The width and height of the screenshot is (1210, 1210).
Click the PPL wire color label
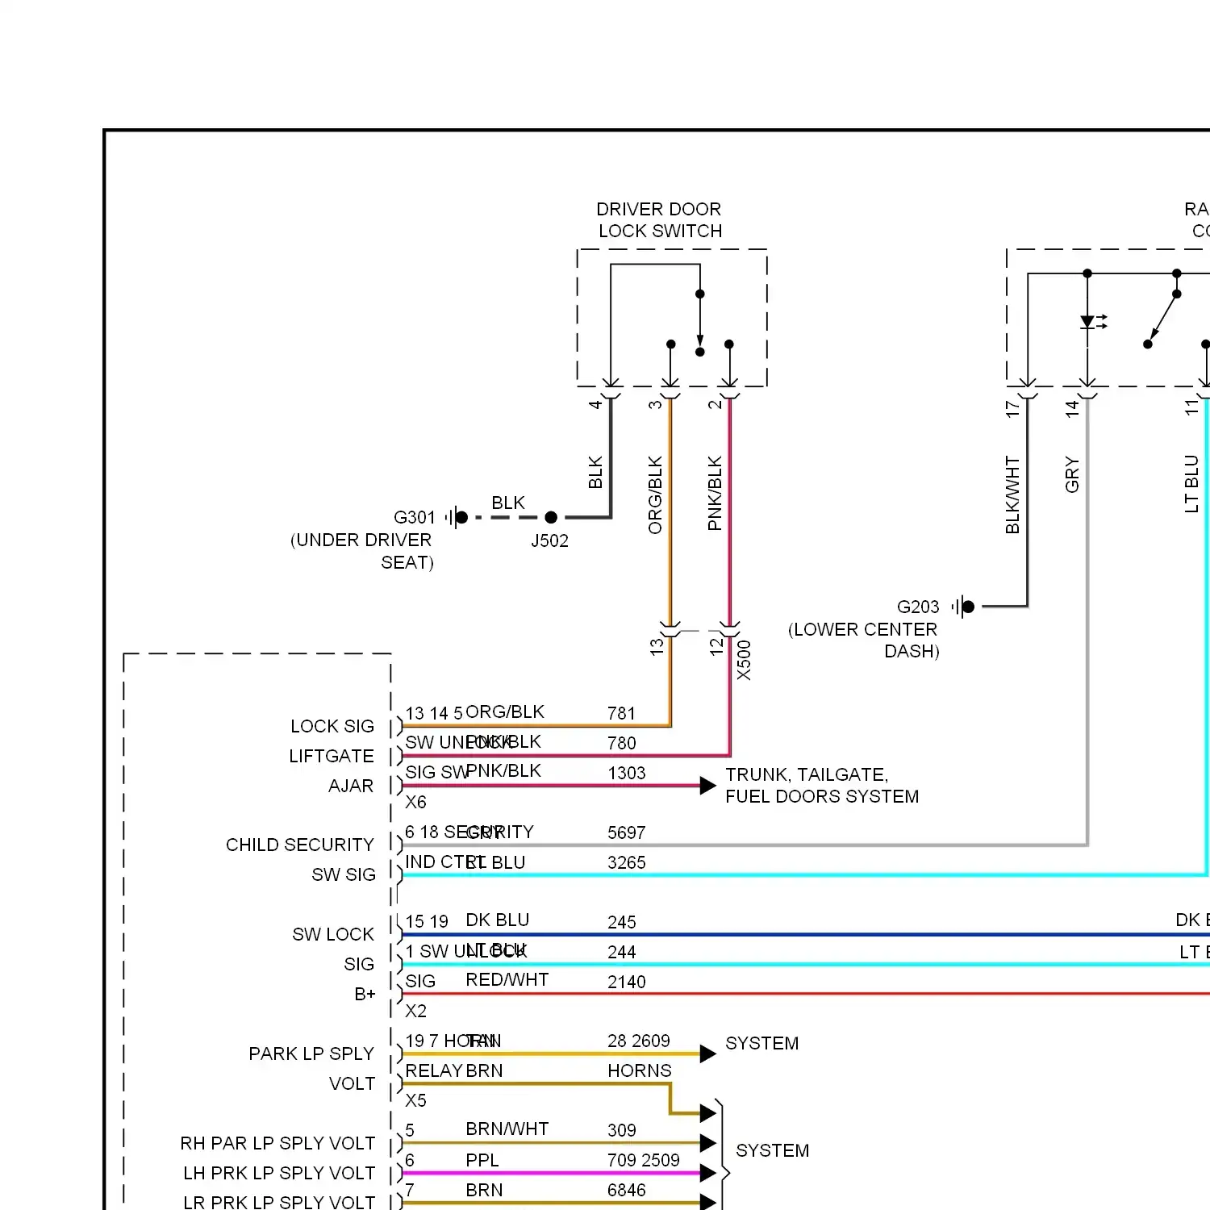click(482, 1160)
